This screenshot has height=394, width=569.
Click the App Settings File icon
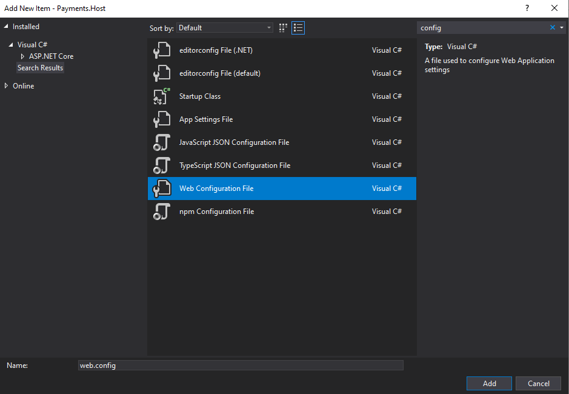(x=161, y=119)
